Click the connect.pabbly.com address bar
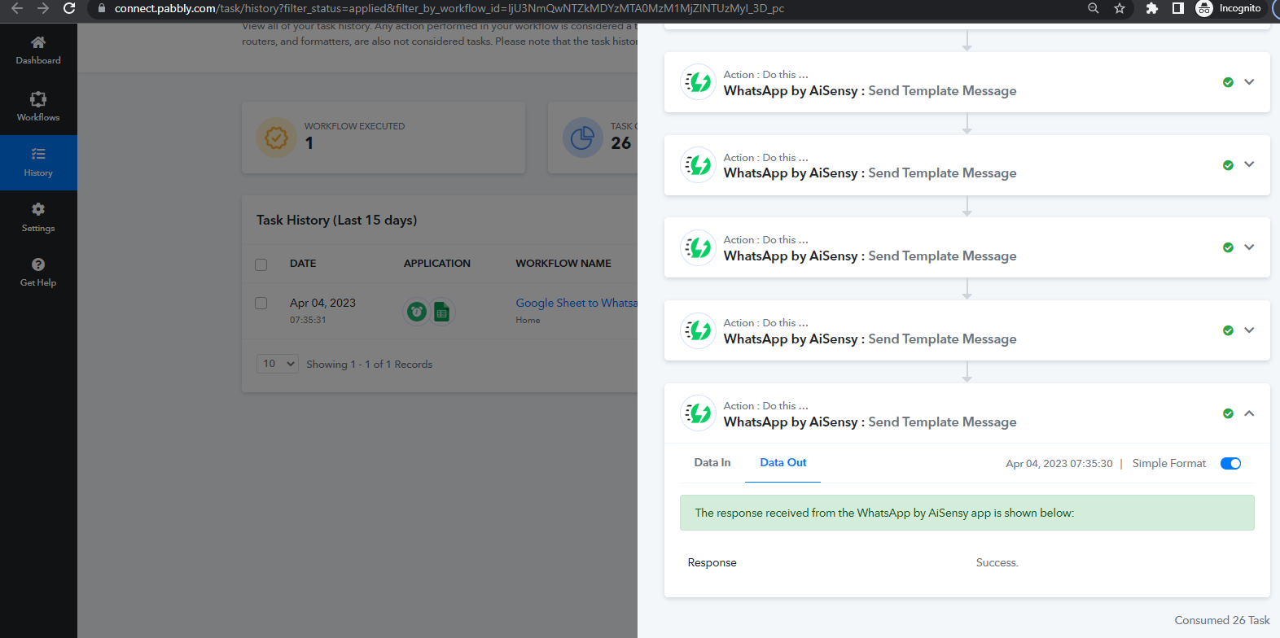 click(x=449, y=8)
